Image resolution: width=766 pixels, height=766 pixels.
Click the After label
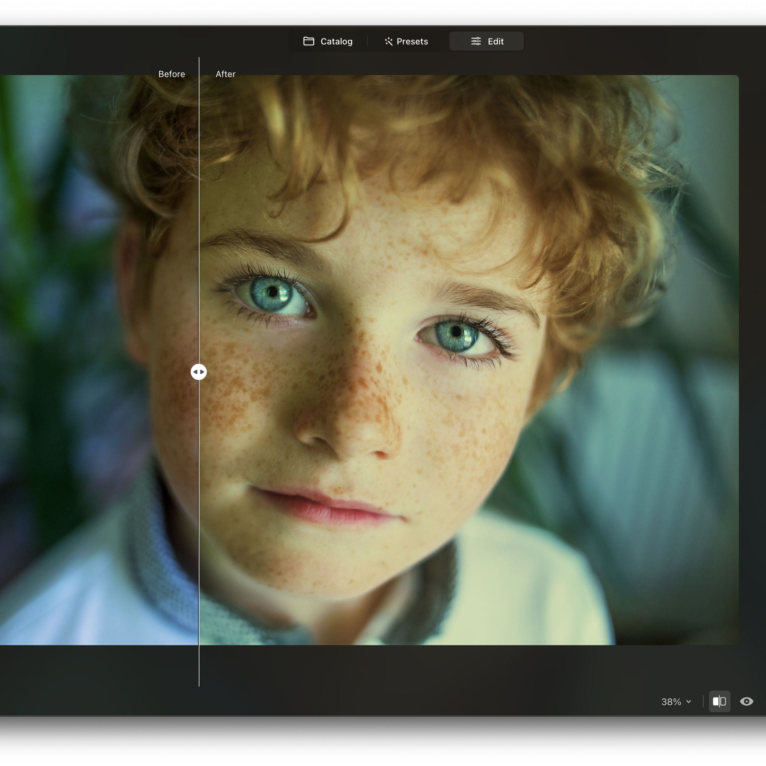pyautogui.click(x=225, y=74)
